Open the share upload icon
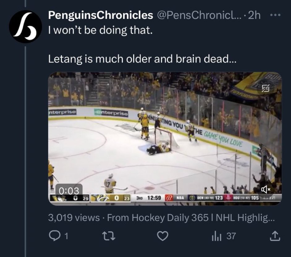The width and height of the screenshot is (291, 257). click(275, 236)
